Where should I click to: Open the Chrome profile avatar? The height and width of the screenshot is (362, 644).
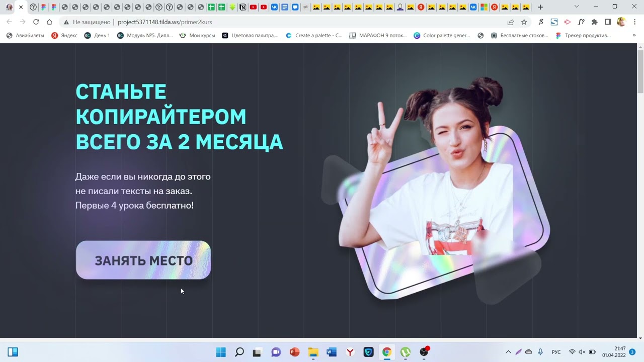(x=621, y=22)
